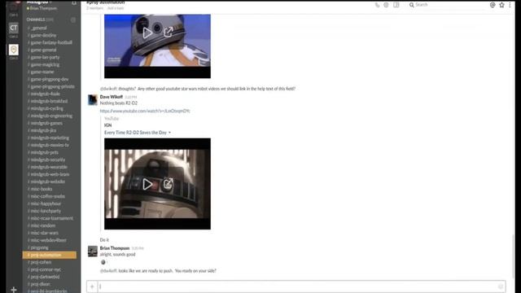Open the mindgrub-movies-tv channel
This screenshot has height=293, width=521.
(49, 145)
